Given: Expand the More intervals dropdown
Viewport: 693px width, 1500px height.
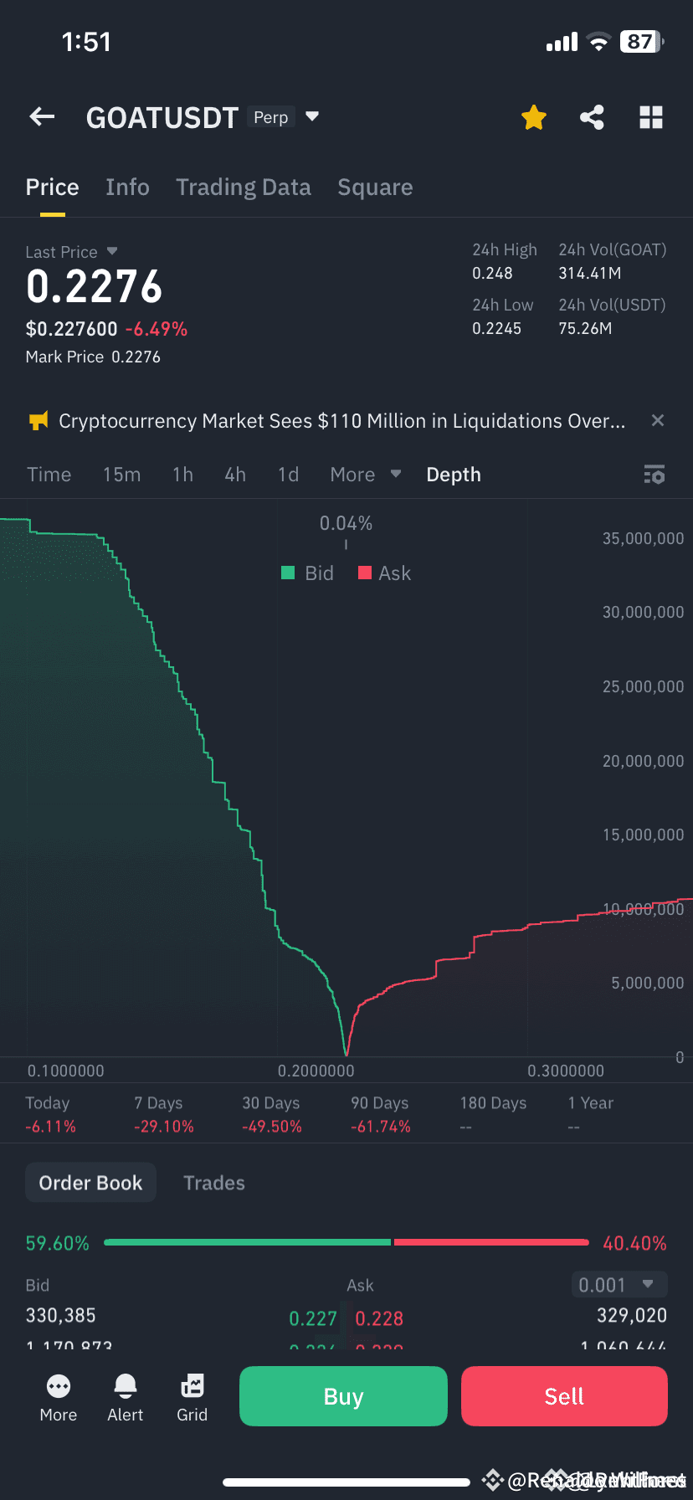Looking at the screenshot, I should point(366,475).
